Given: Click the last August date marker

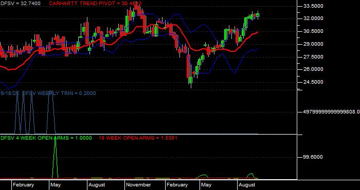Looking at the screenshot, I should click(247, 185).
